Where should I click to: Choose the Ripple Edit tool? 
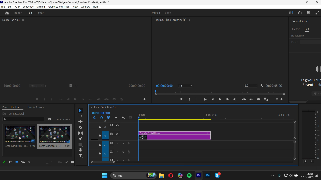(81, 122)
